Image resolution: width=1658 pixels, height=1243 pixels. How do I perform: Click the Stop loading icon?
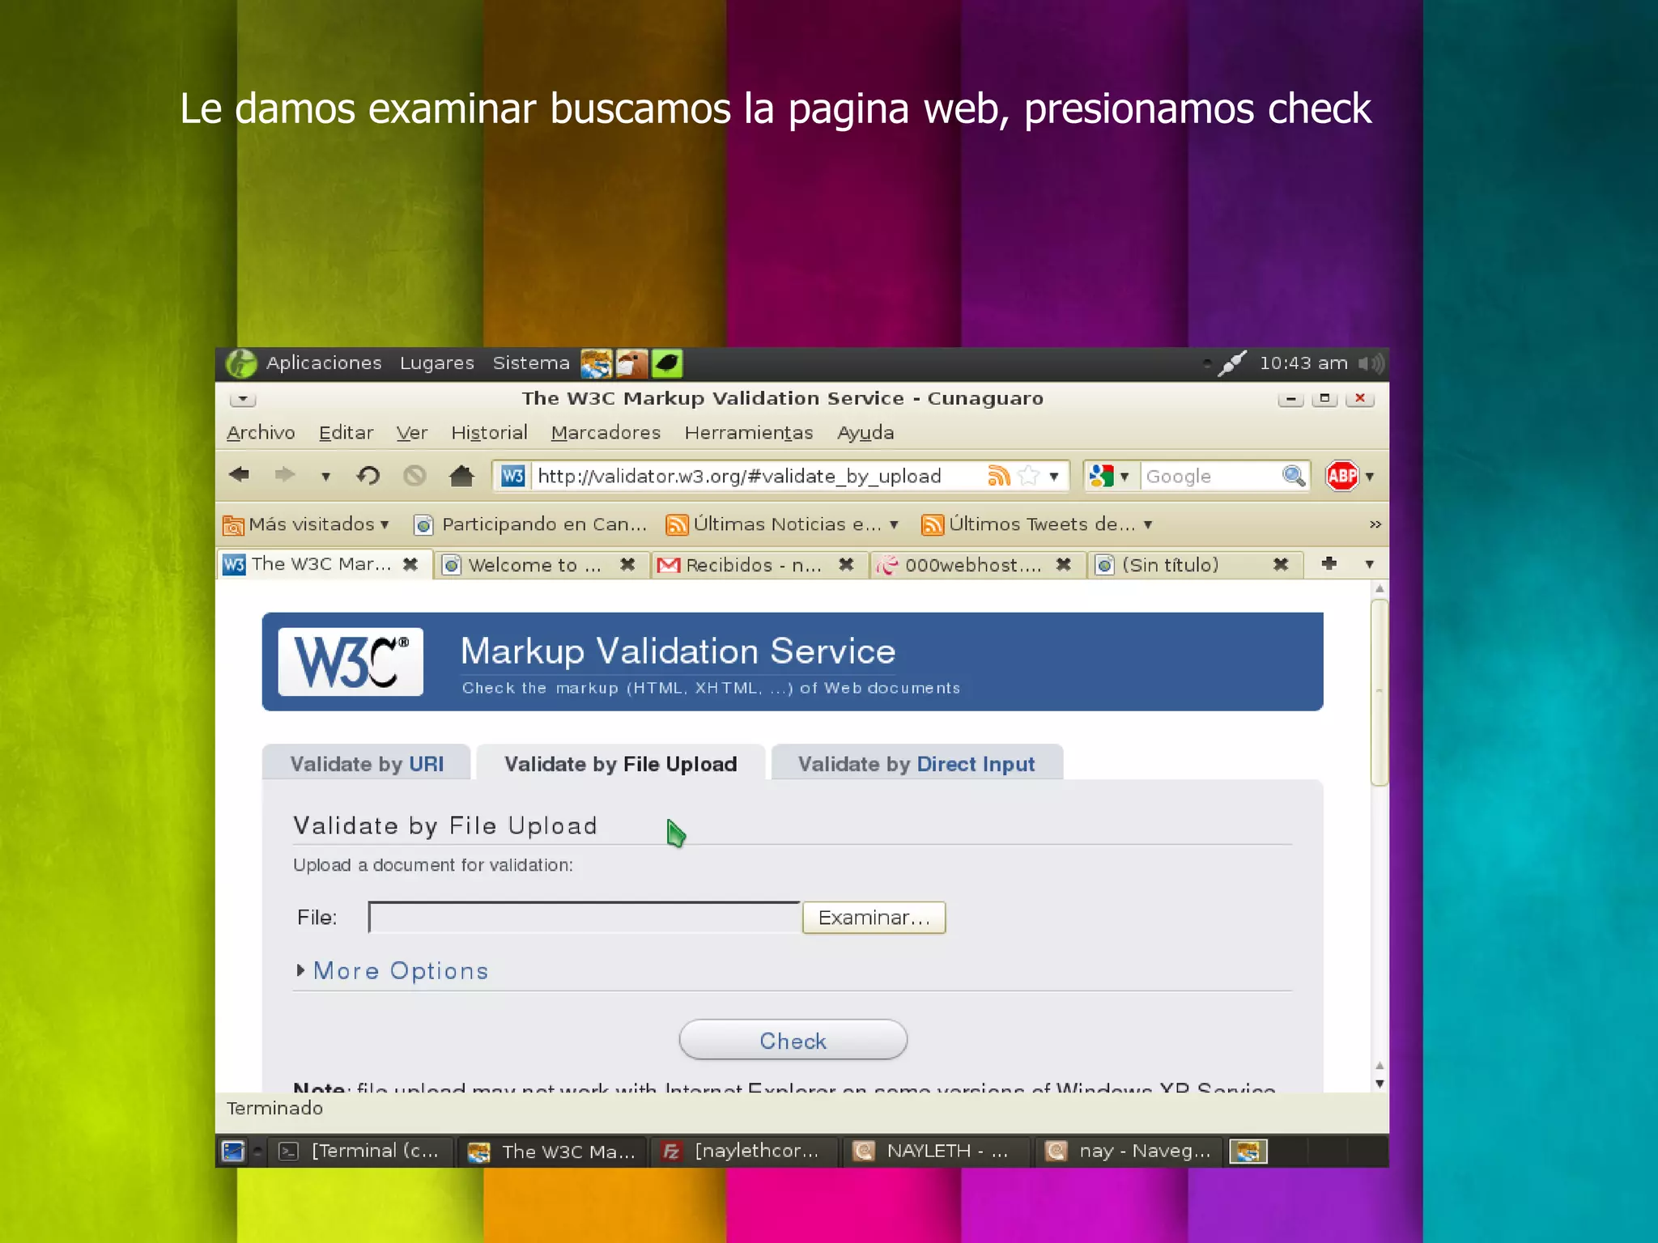414,475
